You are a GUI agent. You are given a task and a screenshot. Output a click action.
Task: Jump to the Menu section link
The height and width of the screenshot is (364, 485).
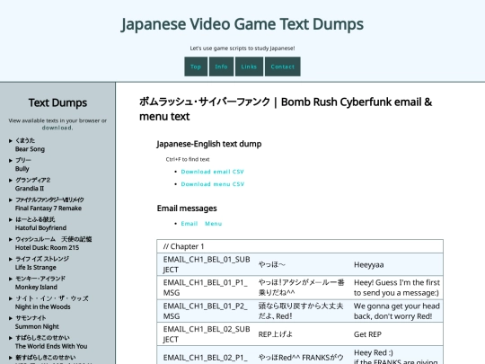point(214,224)
